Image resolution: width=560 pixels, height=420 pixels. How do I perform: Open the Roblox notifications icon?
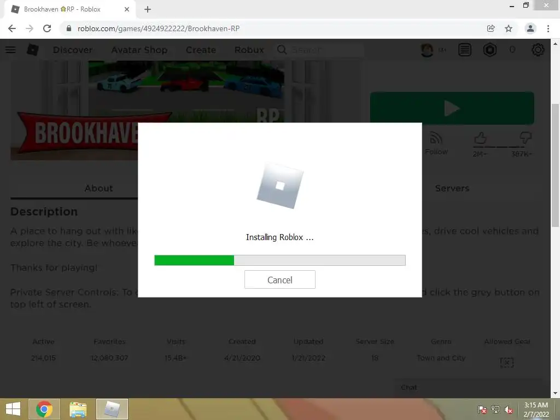point(465,50)
